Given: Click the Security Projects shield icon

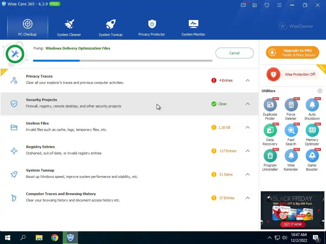Looking at the screenshot, I should [x=14, y=104].
